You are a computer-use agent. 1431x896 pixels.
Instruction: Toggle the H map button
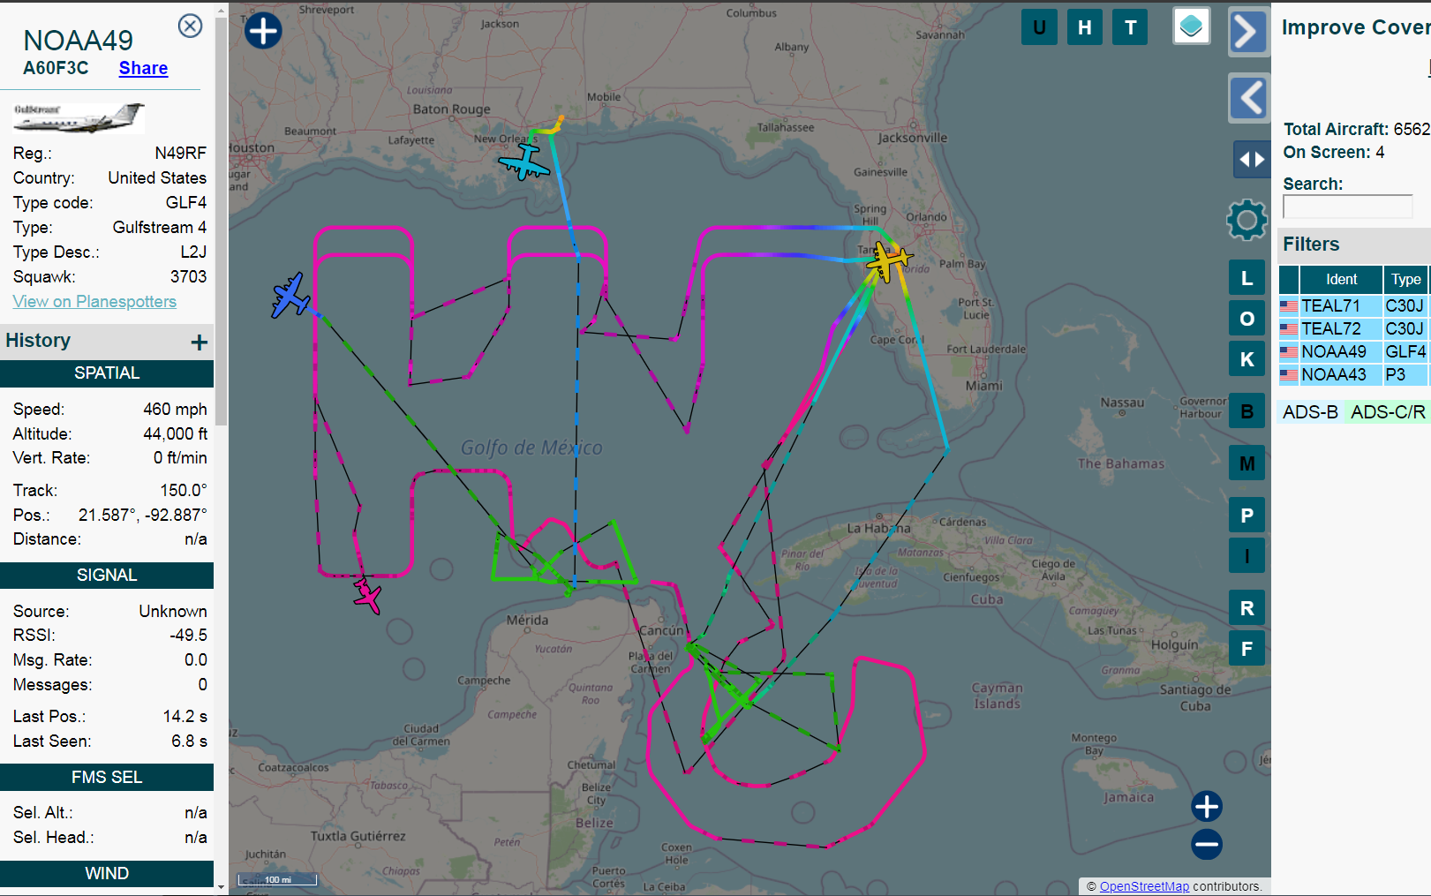click(1085, 27)
